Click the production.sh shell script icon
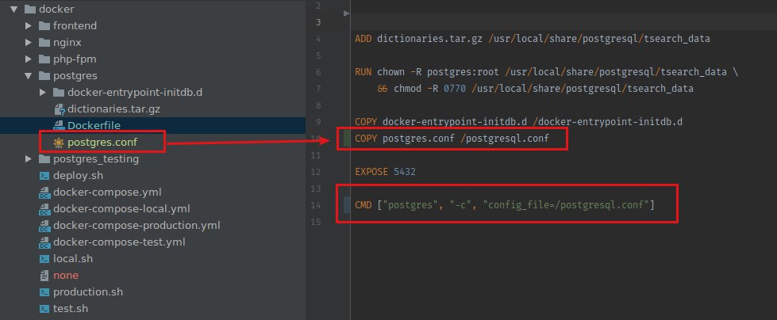The height and width of the screenshot is (320, 777). point(44,292)
